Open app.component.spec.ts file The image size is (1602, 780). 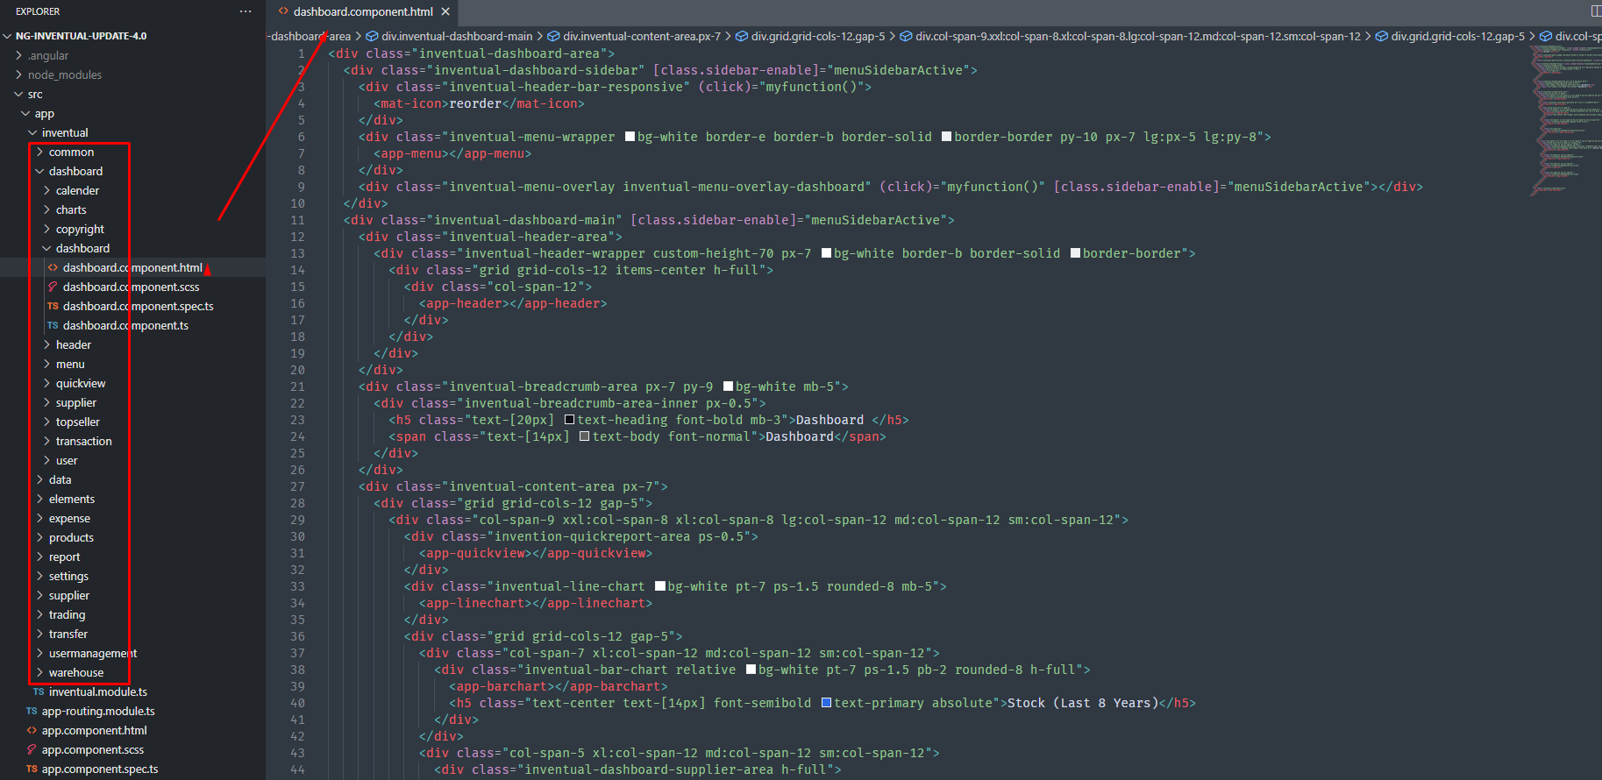100,769
